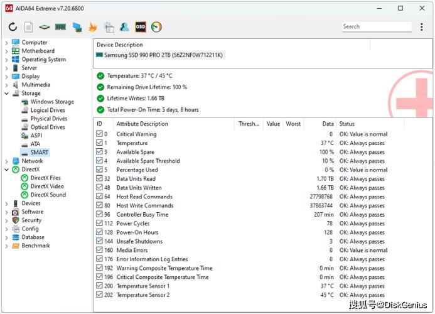The width and height of the screenshot is (435, 314).
Task: Open the OSD panel icon
Action: (141, 26)
